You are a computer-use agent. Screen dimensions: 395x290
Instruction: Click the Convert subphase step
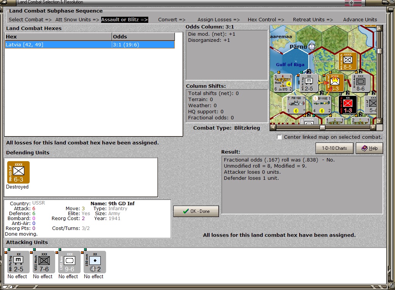point(171,20)
